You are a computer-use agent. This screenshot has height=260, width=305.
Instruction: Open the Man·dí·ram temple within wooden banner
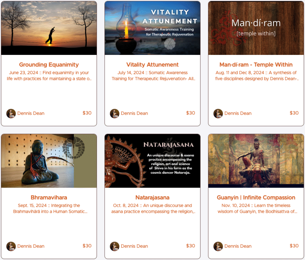(x=256, y=28)
